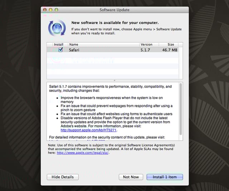Click the Install 1 Item button
Viewport: 229px width, 191px height.
point(165,177)
